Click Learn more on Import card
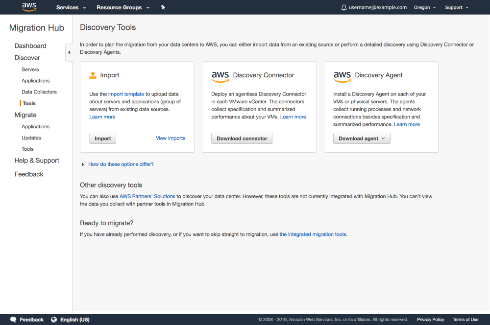Screen dimensions: 490x325 [102, 117]
